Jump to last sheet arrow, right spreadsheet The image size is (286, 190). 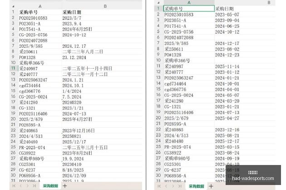pos(180,186)
